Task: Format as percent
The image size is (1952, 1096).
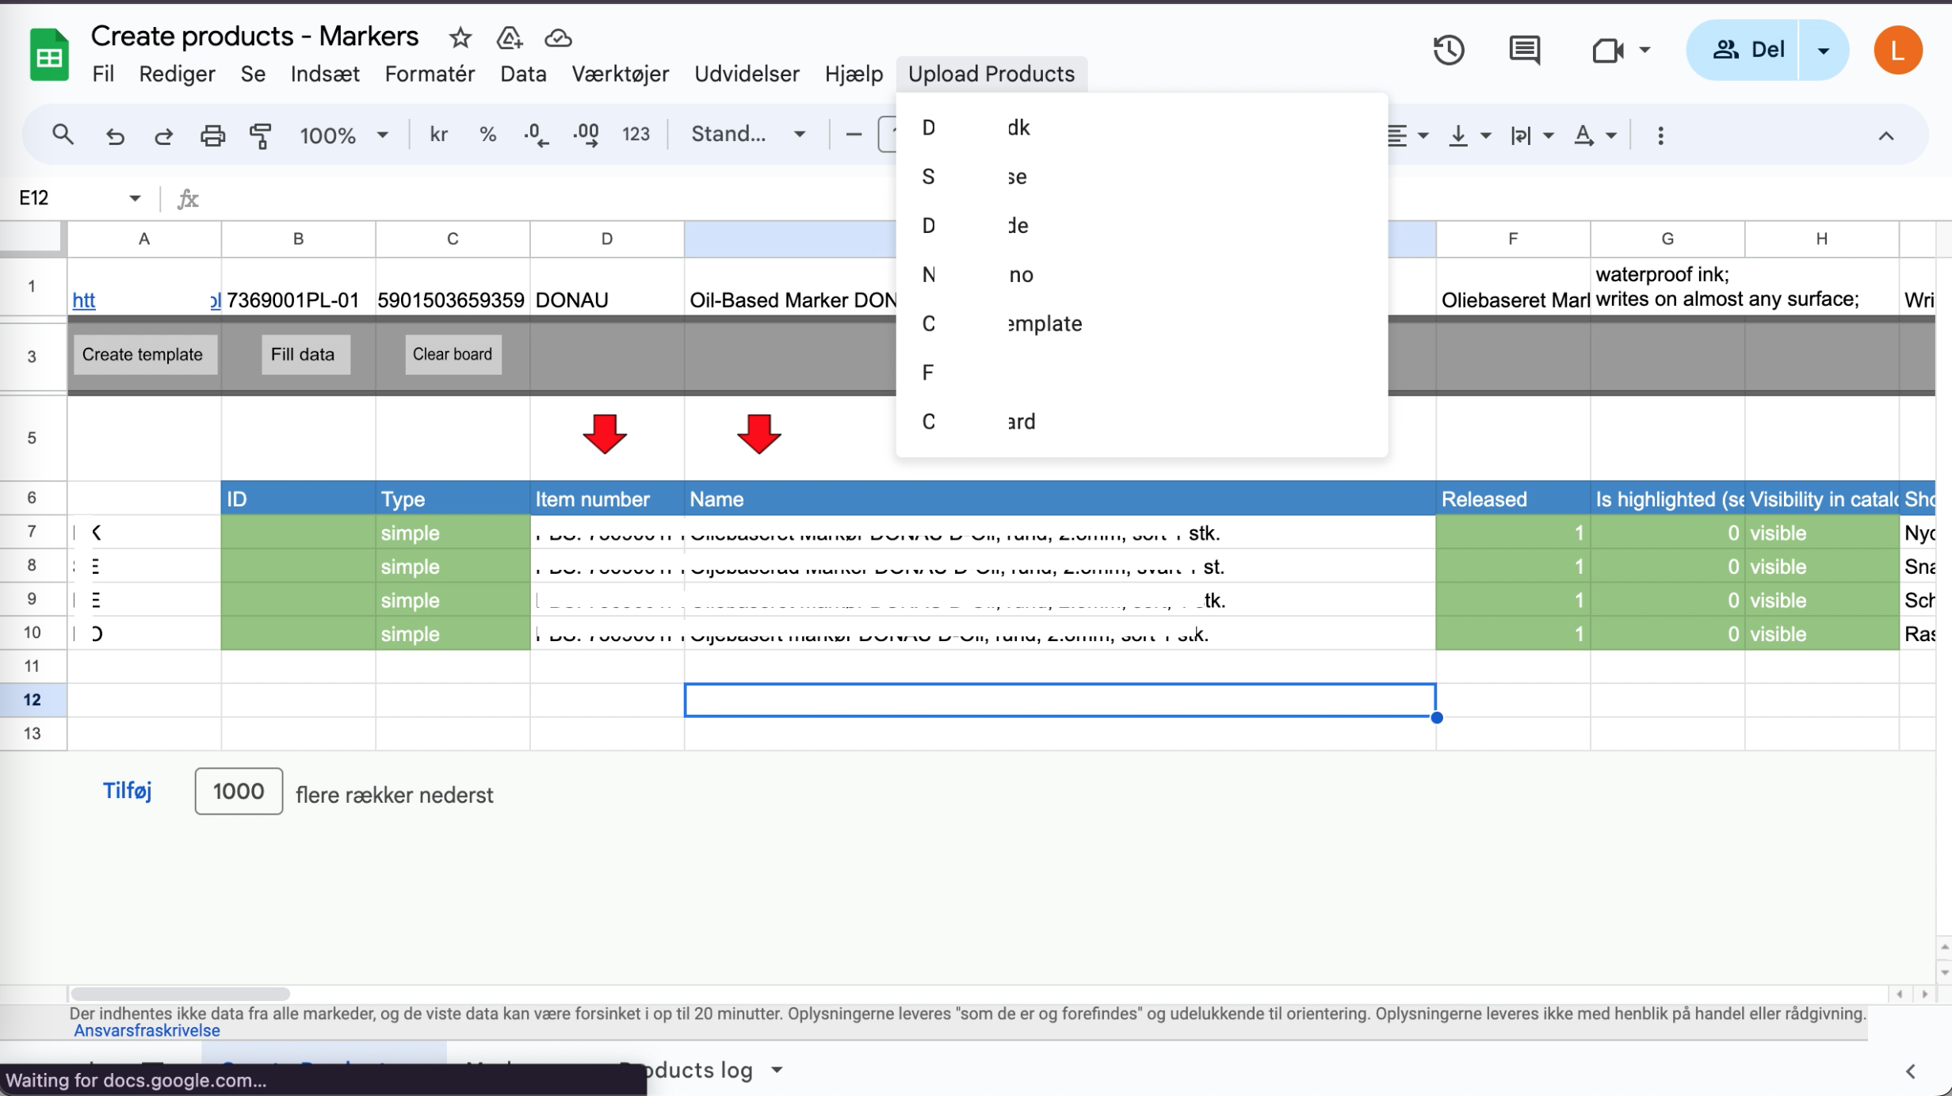Action: 487,136
